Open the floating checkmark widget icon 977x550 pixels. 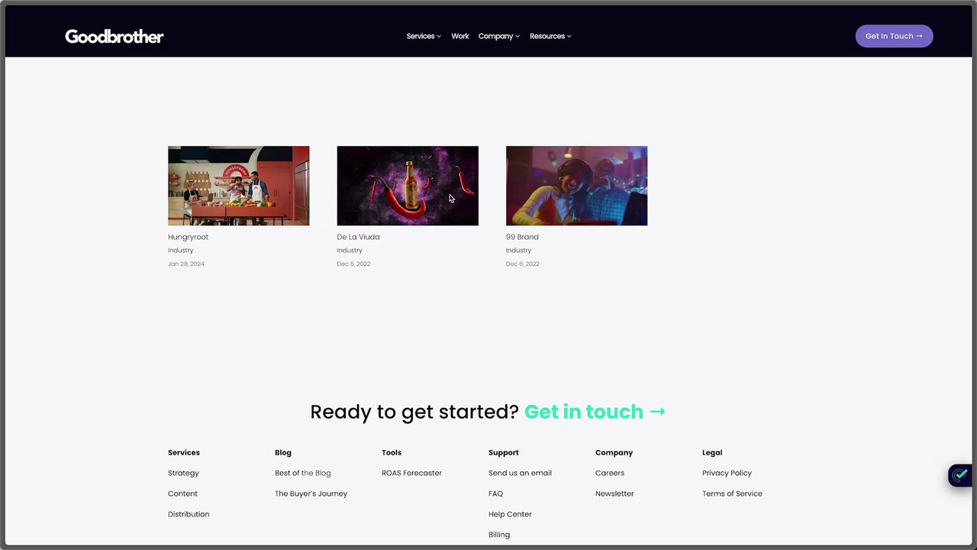[x=960, y=475]
